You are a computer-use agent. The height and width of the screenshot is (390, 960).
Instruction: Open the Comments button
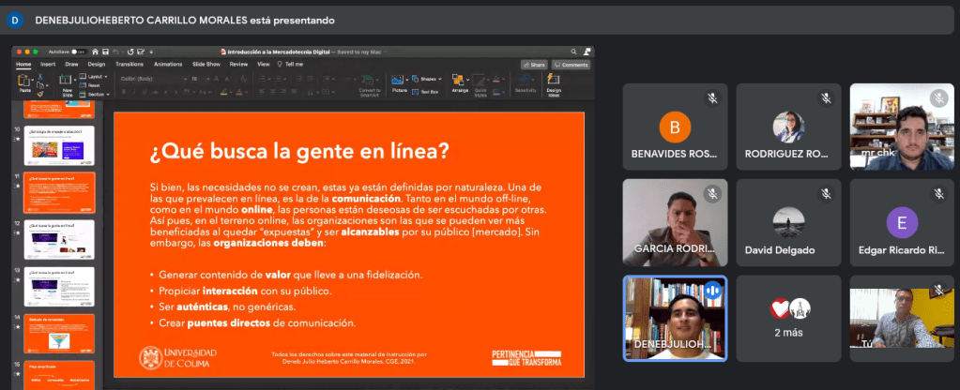point(571,65)
